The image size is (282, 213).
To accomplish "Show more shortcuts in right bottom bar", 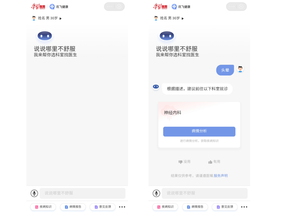I will [244, 207].
